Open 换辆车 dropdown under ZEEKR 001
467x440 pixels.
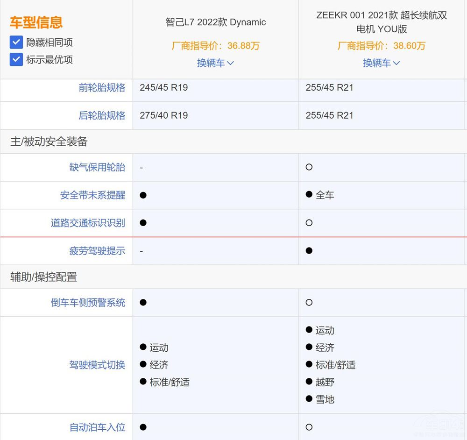381,63
